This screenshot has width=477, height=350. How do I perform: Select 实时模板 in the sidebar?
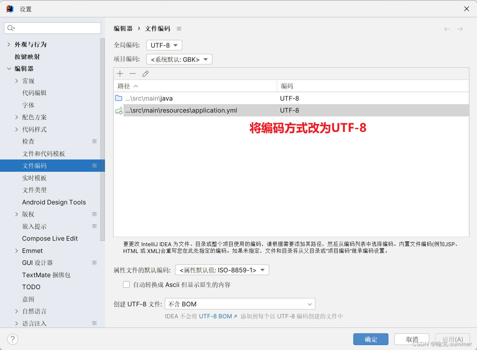coord(35,178)
